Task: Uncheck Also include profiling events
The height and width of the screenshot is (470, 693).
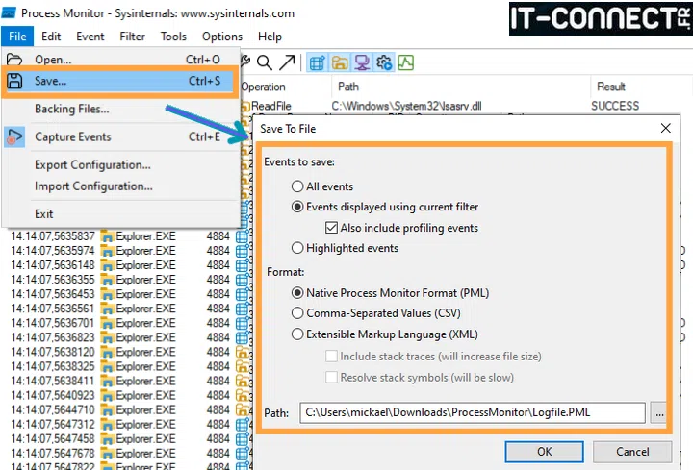Action: (331, 228)
